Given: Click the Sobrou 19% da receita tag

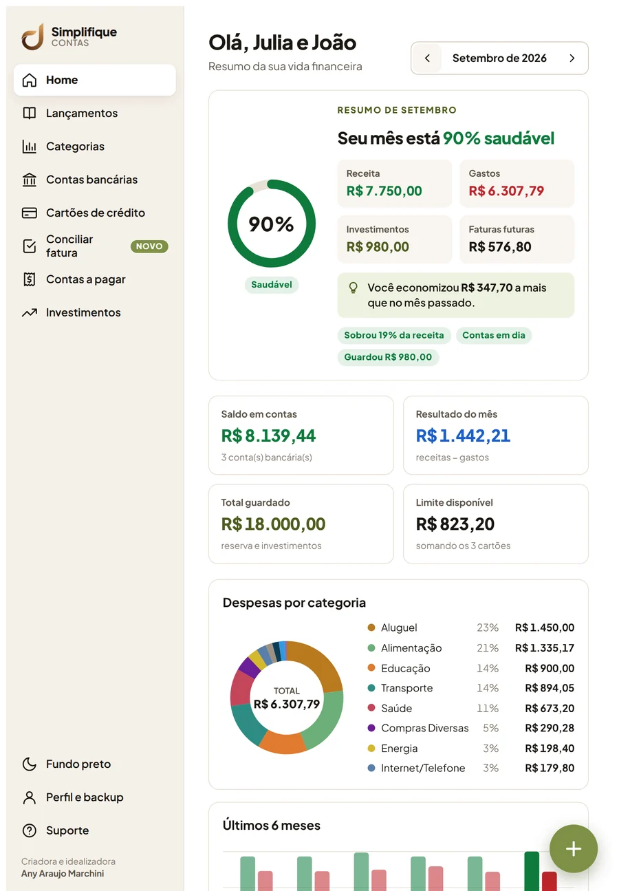Looking at the screenshot, I should tap(394, 336).
